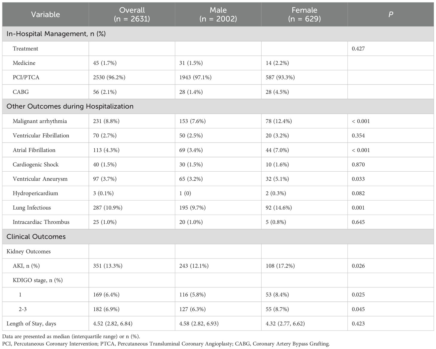This screenshot has width=436, height=349.
Task: Click the overall AKI value 351 (13.3%)
Action: [108, 266]
